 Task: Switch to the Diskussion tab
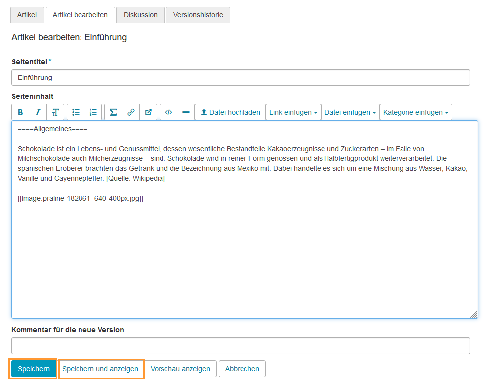point(141,15)
